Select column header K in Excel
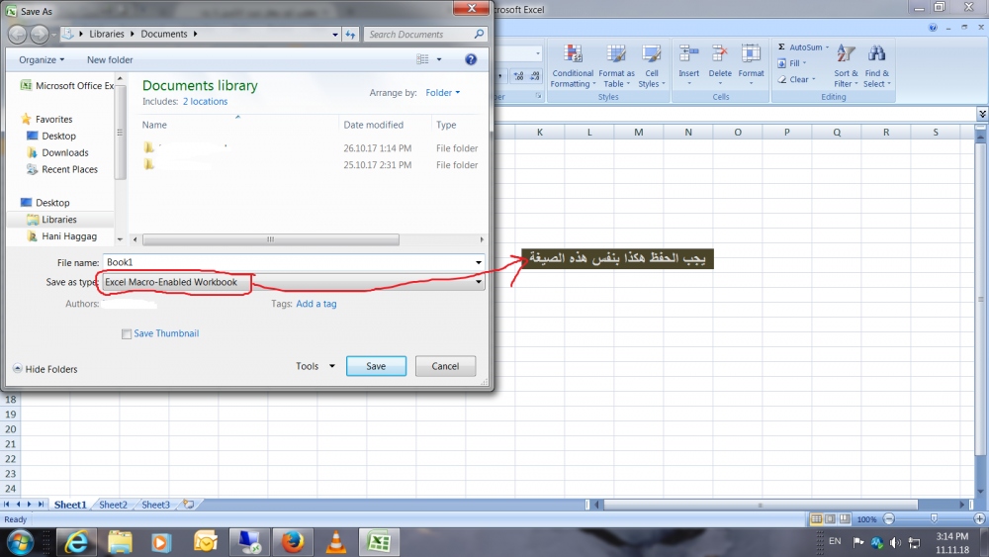Image resolution: width=989 pixels, height=557 pixels. tap(540, 133)
